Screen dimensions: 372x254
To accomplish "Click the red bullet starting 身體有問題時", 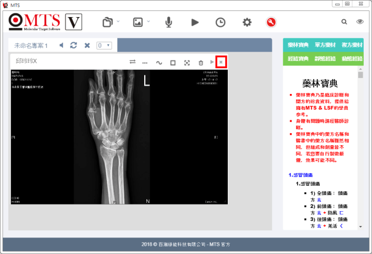I will (322, 124).
